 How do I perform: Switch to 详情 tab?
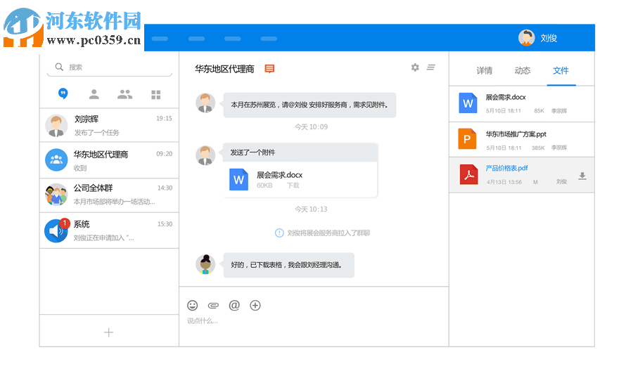[485, 70]
